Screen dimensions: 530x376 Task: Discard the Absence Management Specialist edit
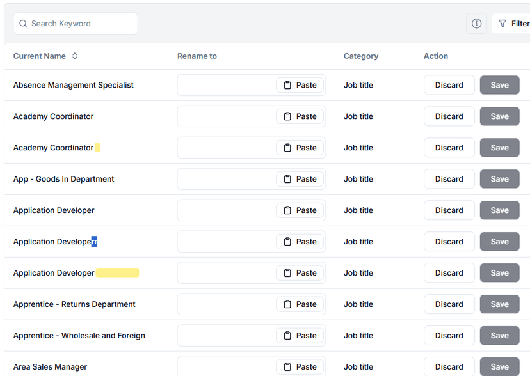click(449, 84)
